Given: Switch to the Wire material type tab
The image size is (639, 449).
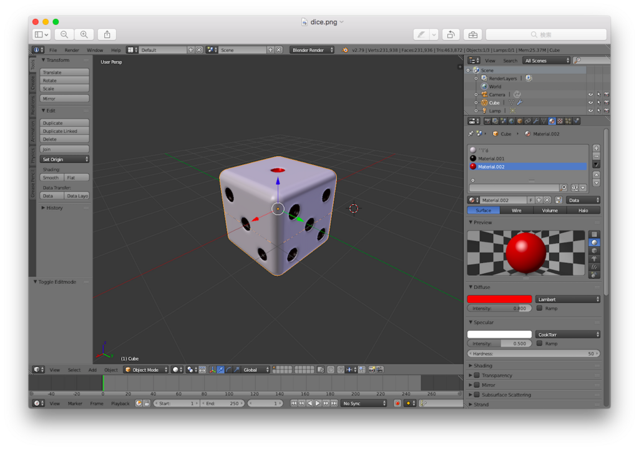Looking at the screenshot, I should pyautogui.click(x=516, y=210).
